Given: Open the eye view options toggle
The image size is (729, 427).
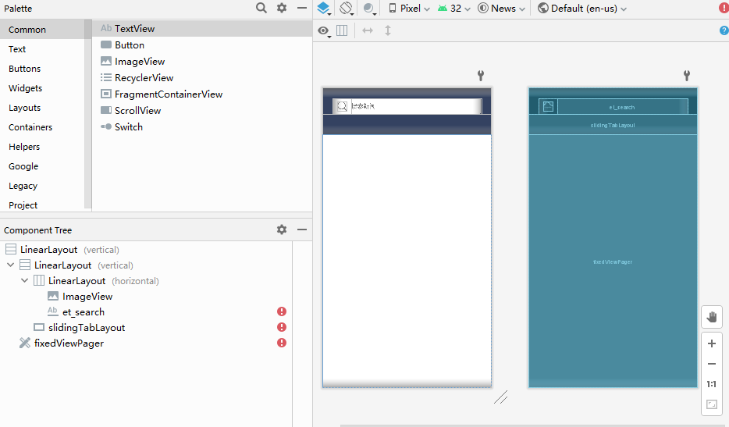Looking at the screenshot, I should (x=324, y=30).
